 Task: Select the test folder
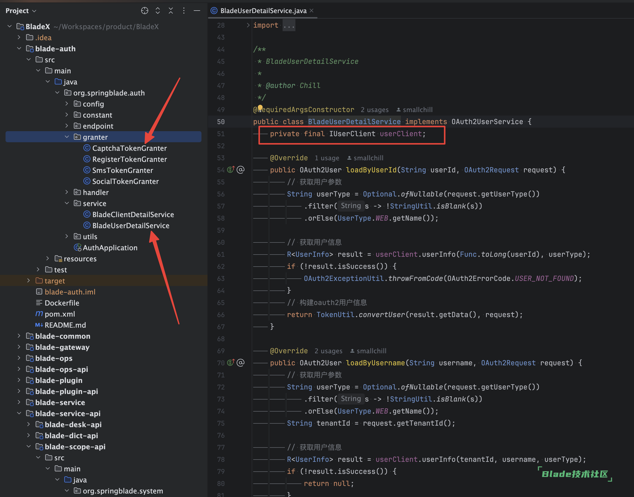pyautogui.click(x=60, y=270)
